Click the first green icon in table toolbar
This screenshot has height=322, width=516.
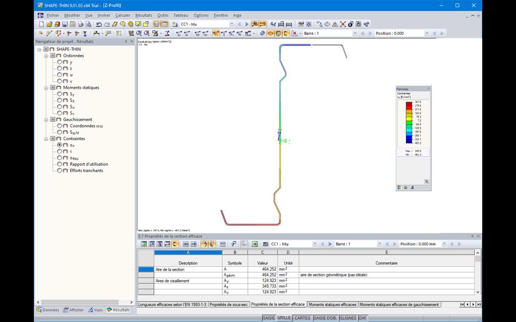pos(144,244)
